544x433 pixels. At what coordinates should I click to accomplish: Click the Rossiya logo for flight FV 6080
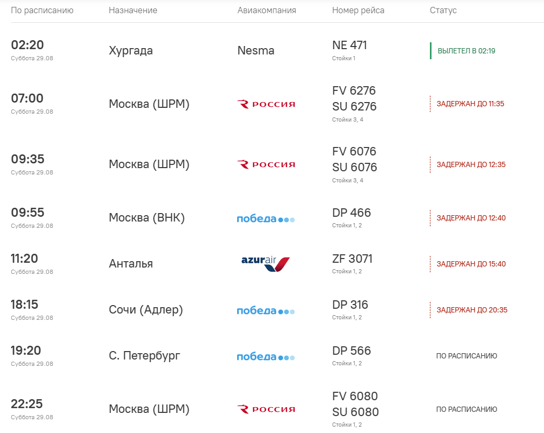coord(266,409)
